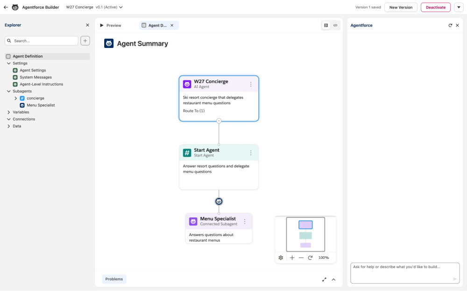Open Start Agent node options menu
The width and height of the screenshot is (467, 291).
[251, 153]
